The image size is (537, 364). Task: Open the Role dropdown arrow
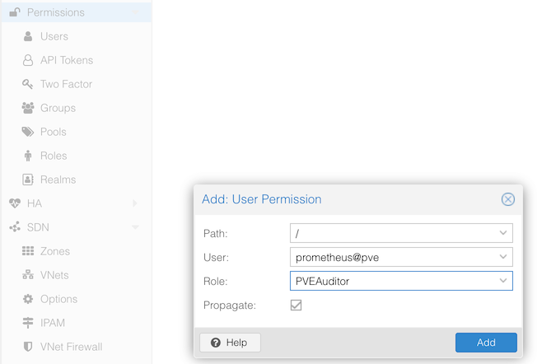(x=503, y=281)
